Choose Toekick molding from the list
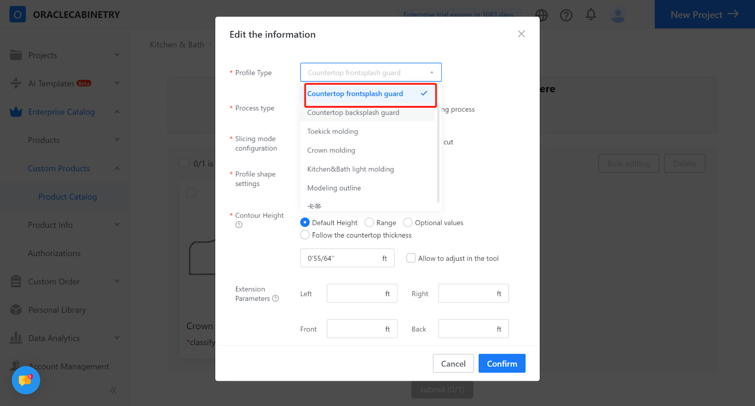The width and height of the screenshot is (755, 406). [x=333, y=132]
